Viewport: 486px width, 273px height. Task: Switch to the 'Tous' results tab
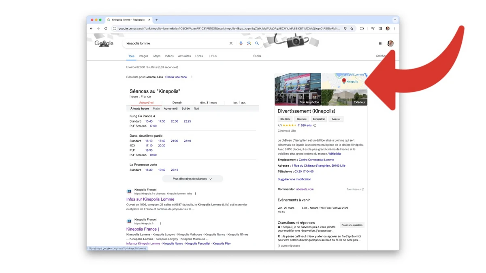[x=131, y=56]
